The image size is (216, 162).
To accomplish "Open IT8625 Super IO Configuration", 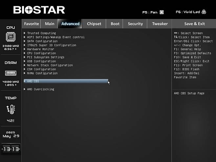I will click(52, 45).
